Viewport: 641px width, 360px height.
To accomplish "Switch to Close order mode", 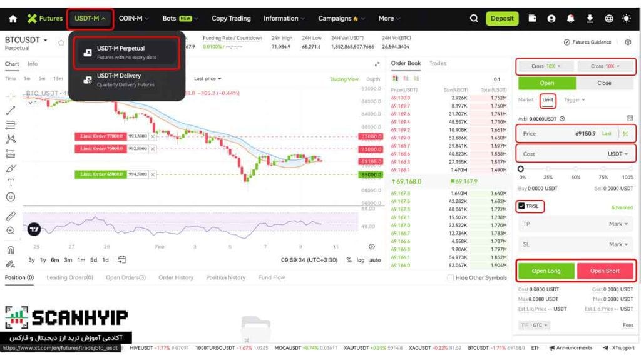I will [604, 83].
